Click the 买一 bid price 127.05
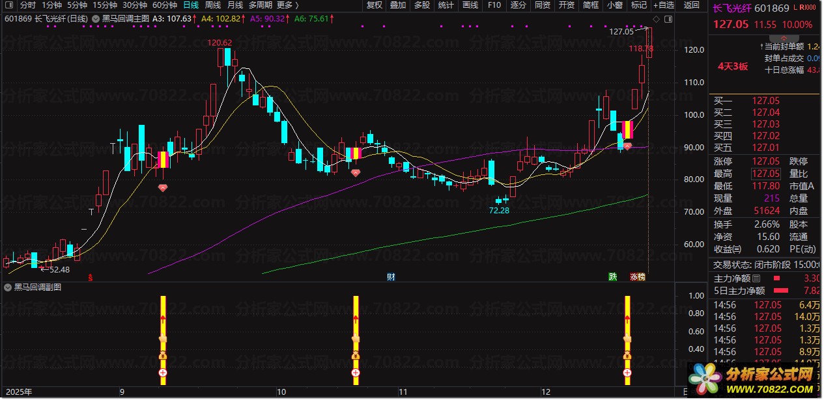The height and width of the screenshot is (400, 824). click(765, 101)
